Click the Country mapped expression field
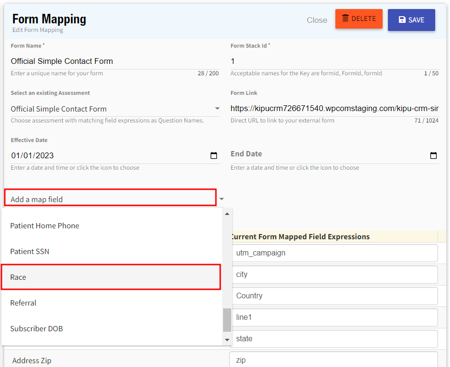The width and height of the screenshot is (450, 367). 333,296
